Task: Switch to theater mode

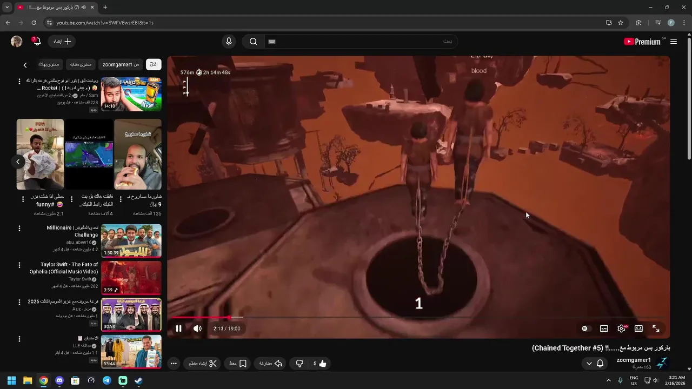Action: coord(638,328)
